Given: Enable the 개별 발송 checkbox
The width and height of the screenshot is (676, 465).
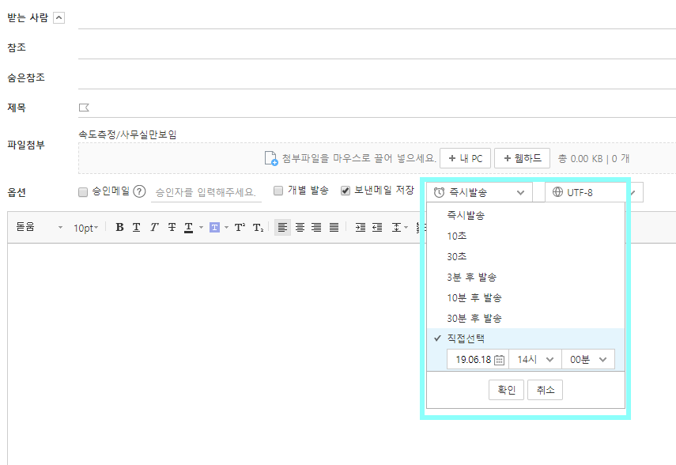Looking at the screenshot, I should [278, 191].
